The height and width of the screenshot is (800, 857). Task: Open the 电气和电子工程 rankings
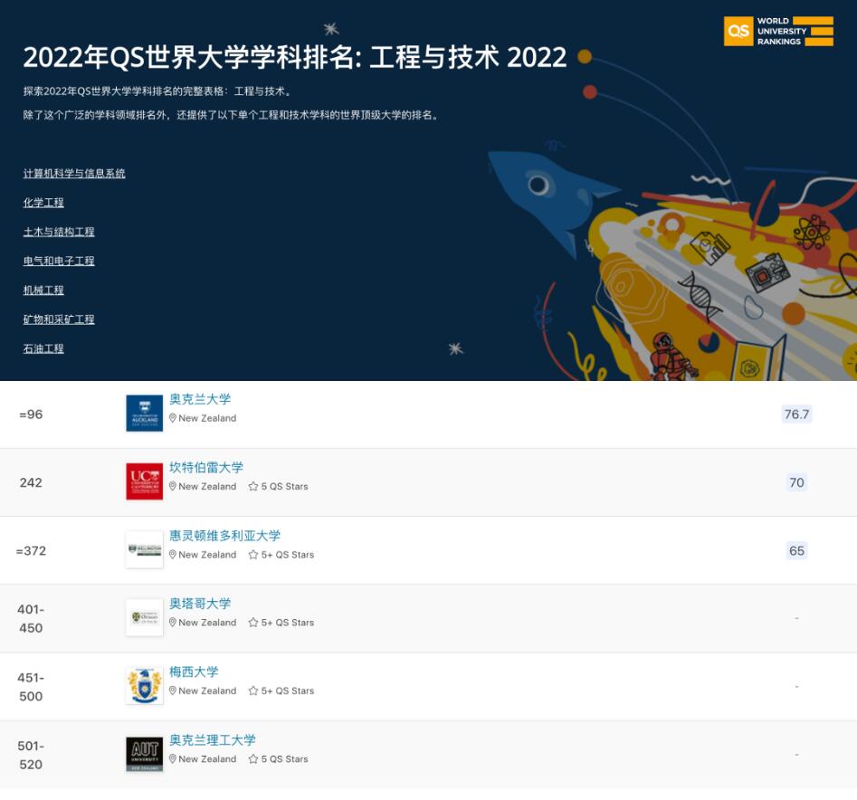point(61,261)
